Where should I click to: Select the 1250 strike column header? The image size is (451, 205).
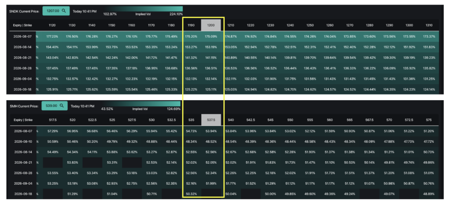310,25
